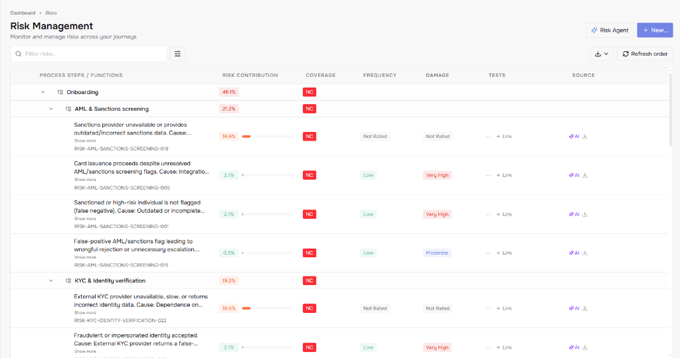Click NC coverage badge on Onboarding row
Screen dimensions: 680x358
coord(309,92)
